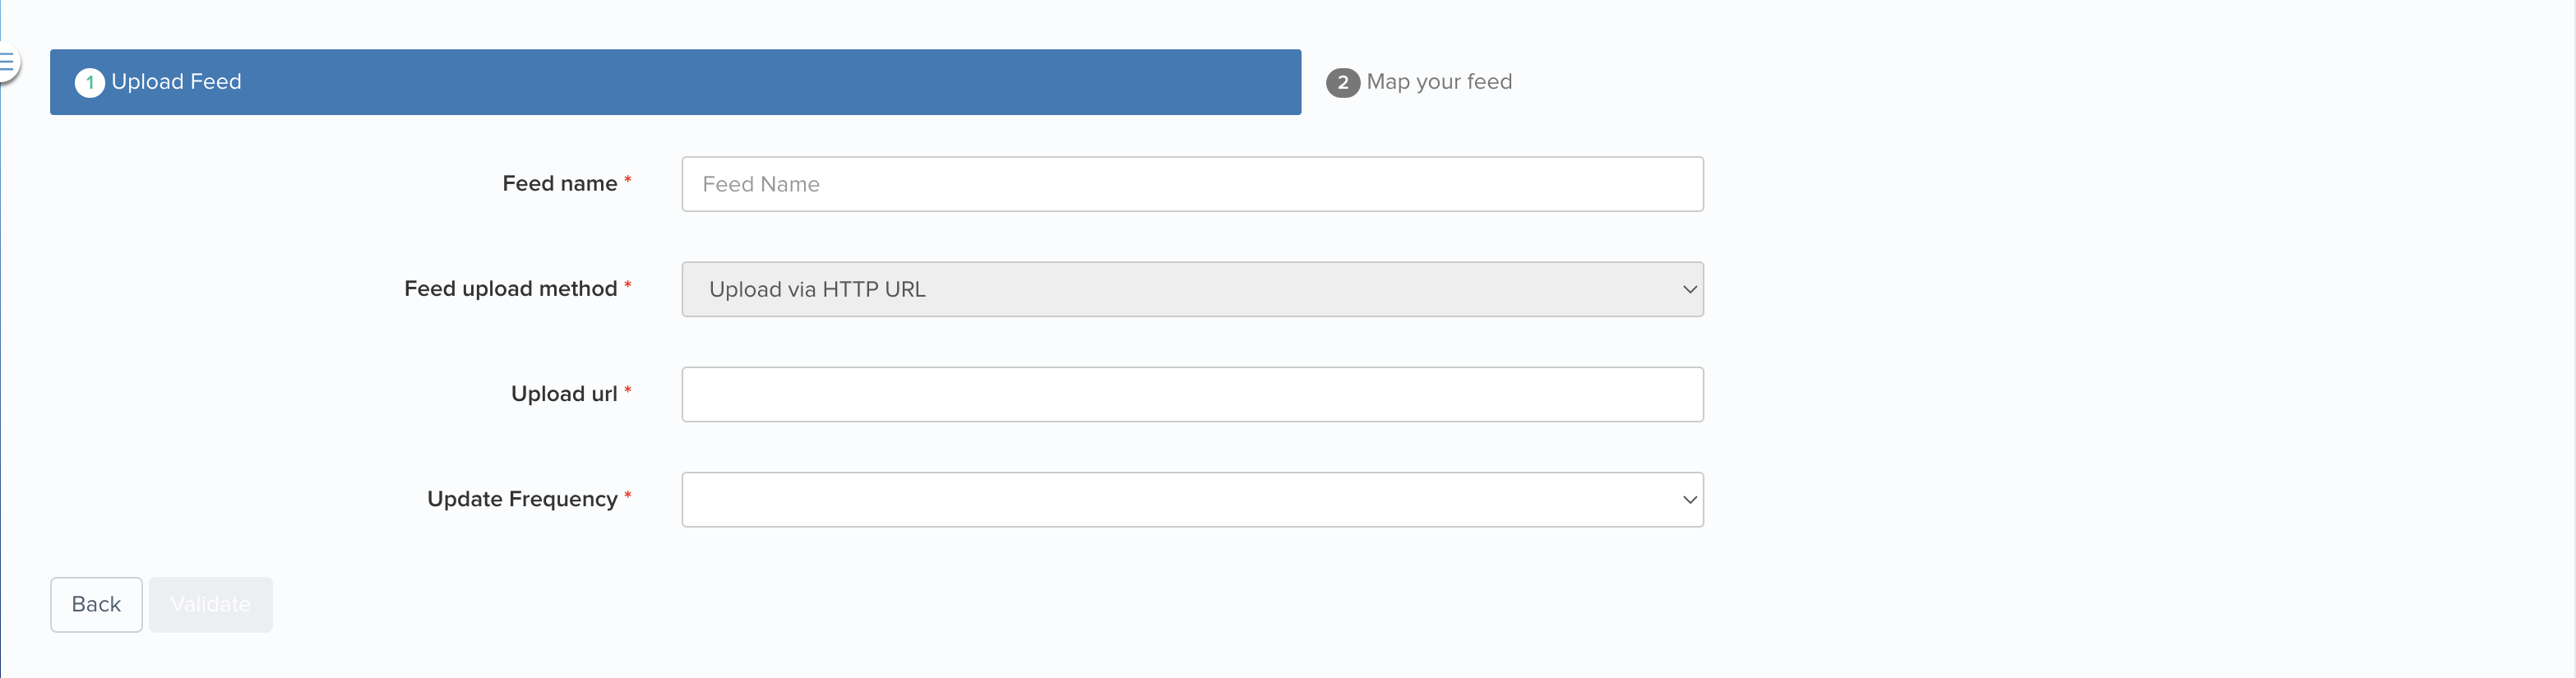Click the Update Frequency dropdown chevron
This screenshot has height=678, width=2576.
[1690, 499]
